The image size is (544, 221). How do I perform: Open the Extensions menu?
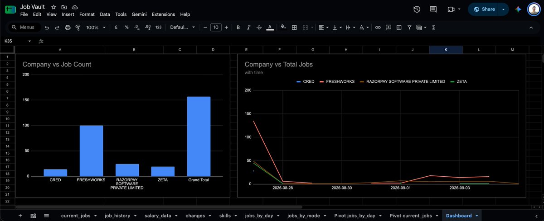[163, 14]
